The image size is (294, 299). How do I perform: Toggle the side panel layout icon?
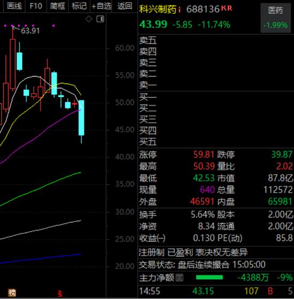point(100,19)
